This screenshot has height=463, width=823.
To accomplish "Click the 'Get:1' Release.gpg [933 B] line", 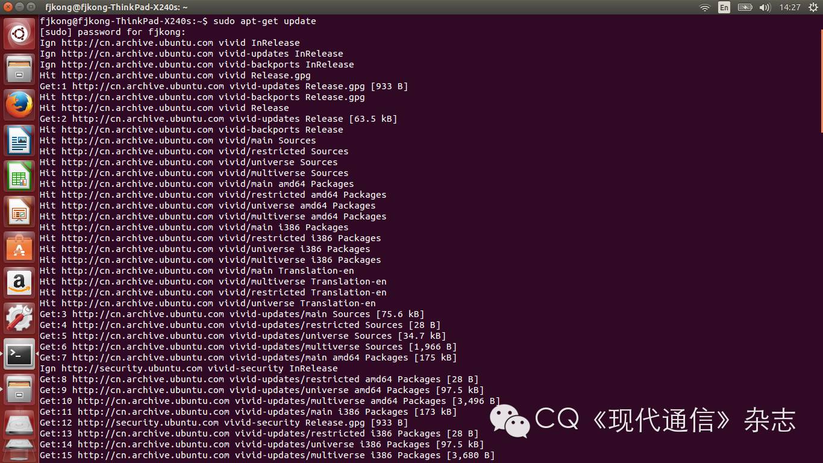I will coord(224,86).
